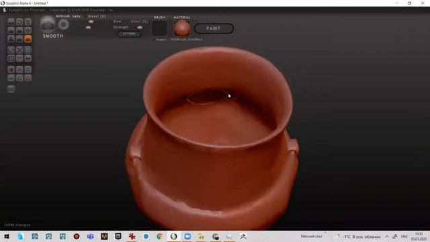Open the taskbar clock and date
The image size is (430, 242).
point(419,237)
